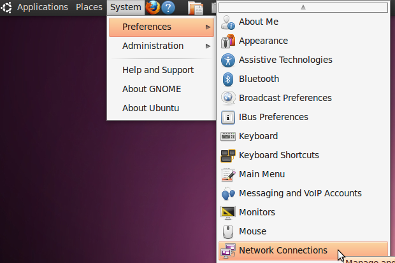Click the Appearance icon in menu

coord(228,41)
